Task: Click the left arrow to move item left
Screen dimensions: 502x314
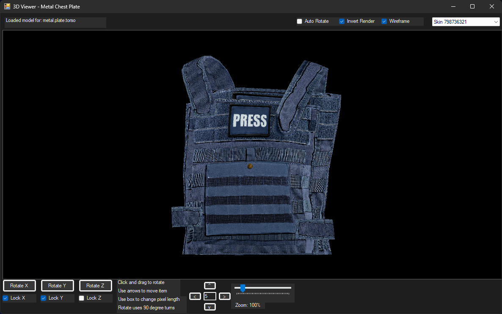Action: [195, 296]
